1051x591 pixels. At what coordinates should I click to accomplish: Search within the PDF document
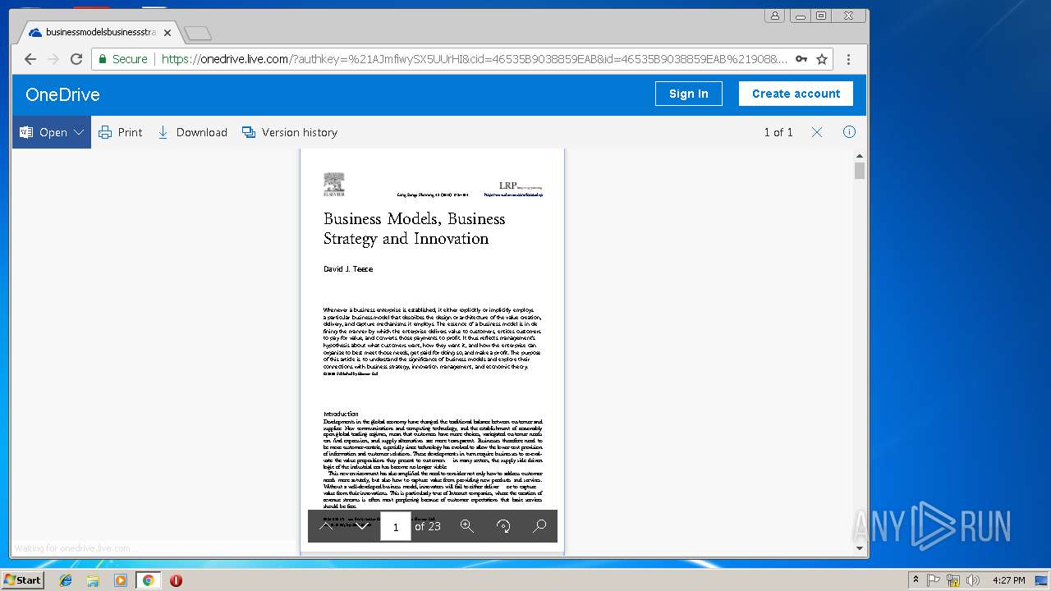pyautogui.click(x=539, y=526)
